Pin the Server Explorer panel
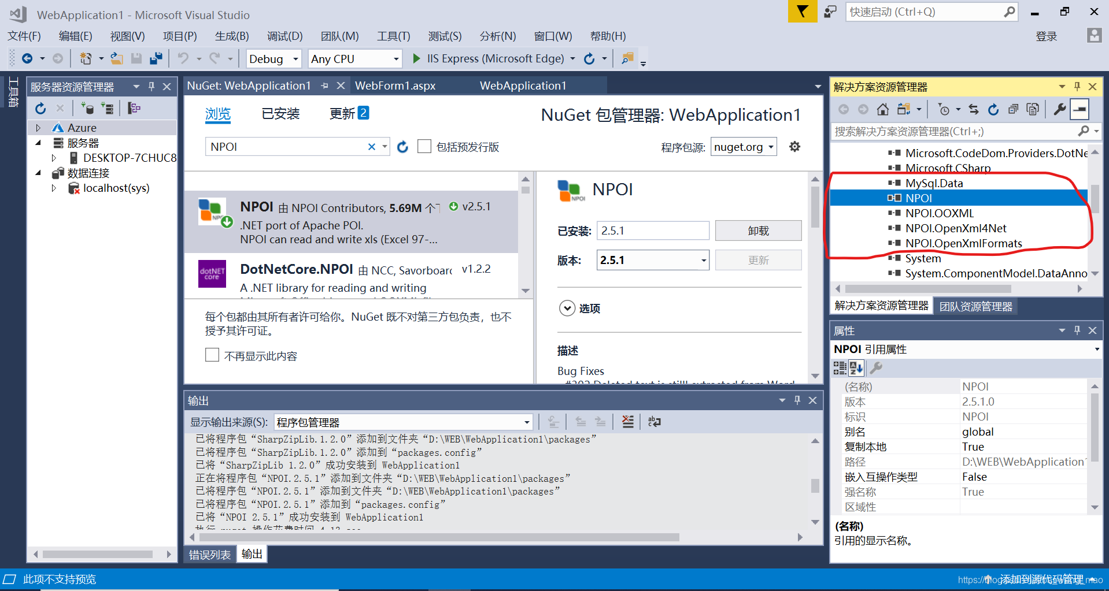Screen dimensions: 1109x591 (151, 86)
